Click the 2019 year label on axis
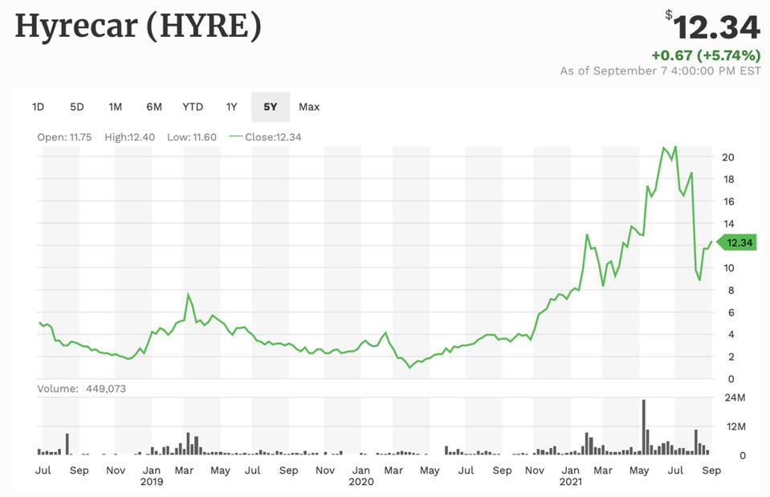This screenshot has width=770, height=497. [152, 483]
